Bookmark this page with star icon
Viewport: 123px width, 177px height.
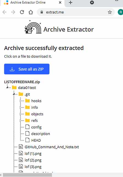click(110, 12)
